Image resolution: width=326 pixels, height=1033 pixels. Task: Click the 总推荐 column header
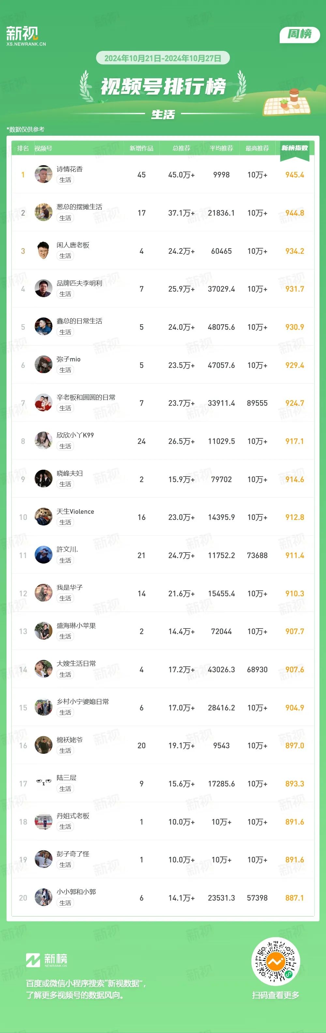(181, 148)
